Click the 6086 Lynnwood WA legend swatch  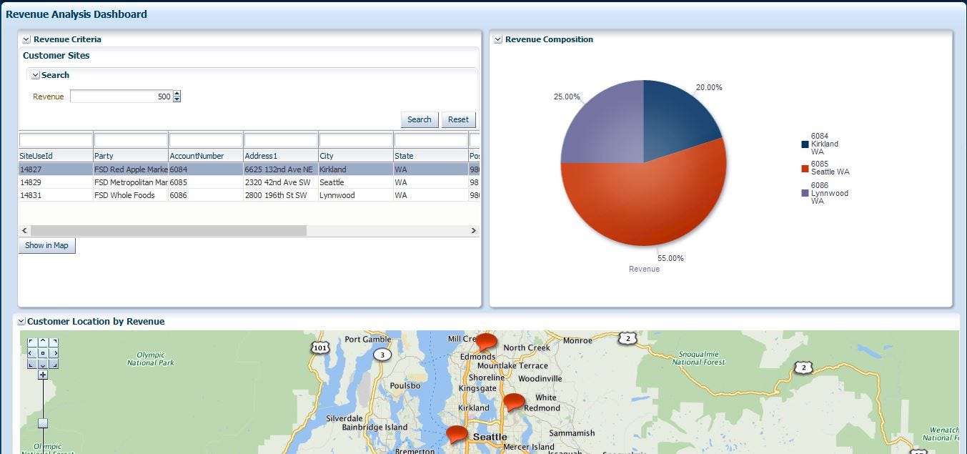coord(805,193)
